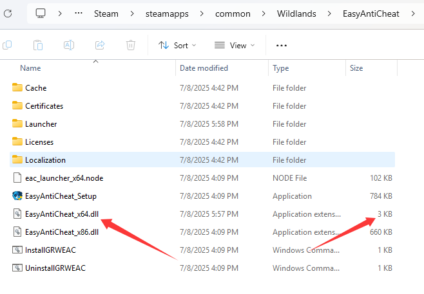
Task: Select the Cache folder name
Action: (x=35, y=88)
